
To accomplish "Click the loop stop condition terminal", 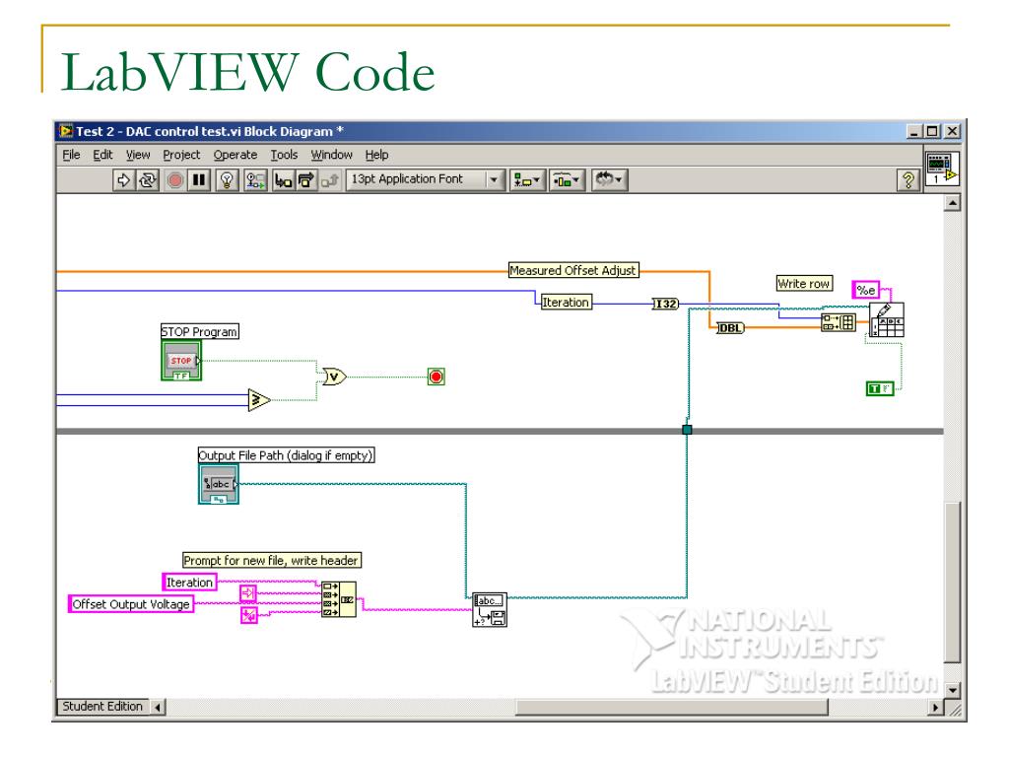I will pos(436,377).
